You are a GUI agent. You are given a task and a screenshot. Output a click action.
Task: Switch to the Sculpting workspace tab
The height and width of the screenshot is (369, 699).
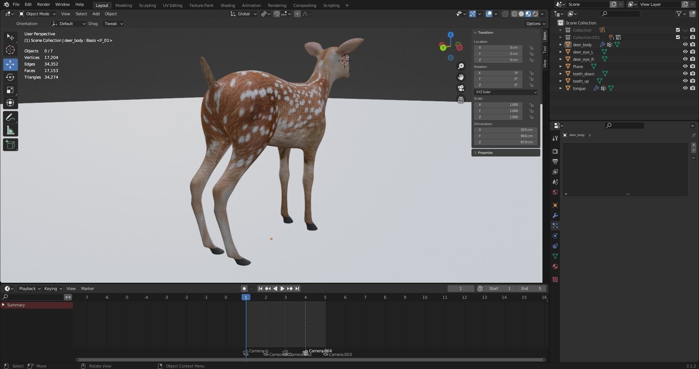point(147,5)
